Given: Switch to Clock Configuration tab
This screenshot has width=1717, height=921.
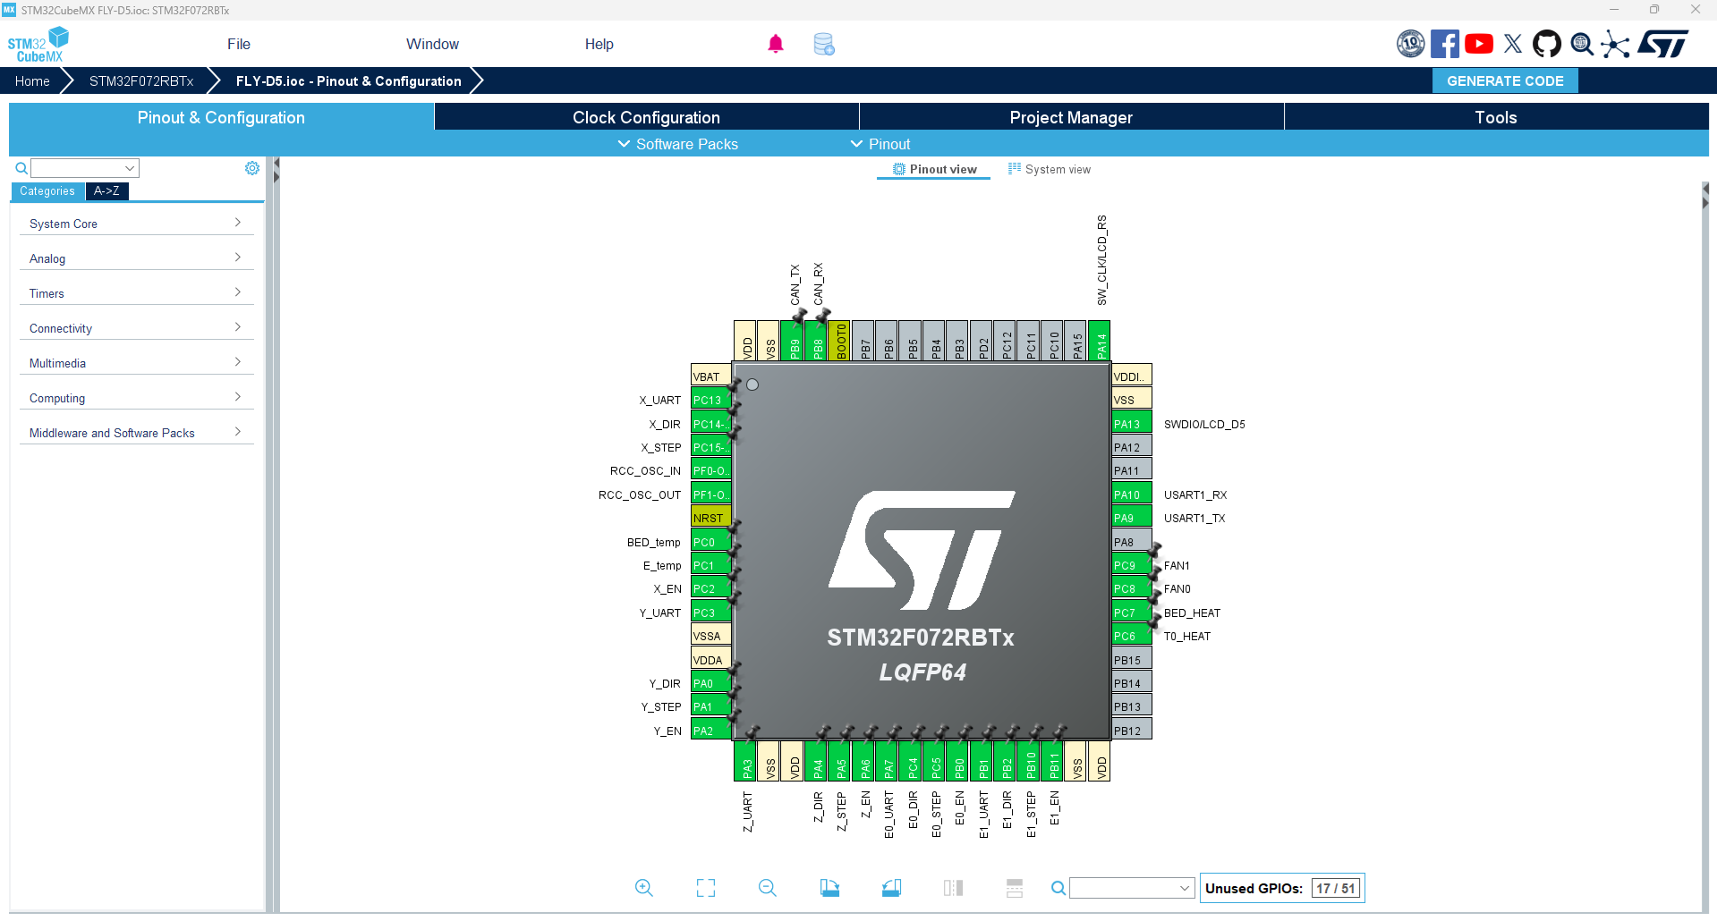Looking at the screenshot, I should click(x=646, y=117).
